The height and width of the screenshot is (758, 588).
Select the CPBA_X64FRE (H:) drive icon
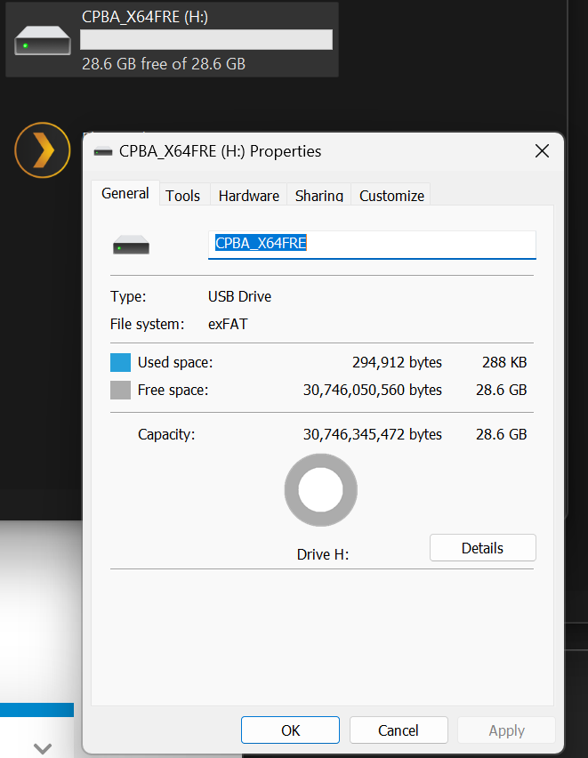[x=43, y=40]
